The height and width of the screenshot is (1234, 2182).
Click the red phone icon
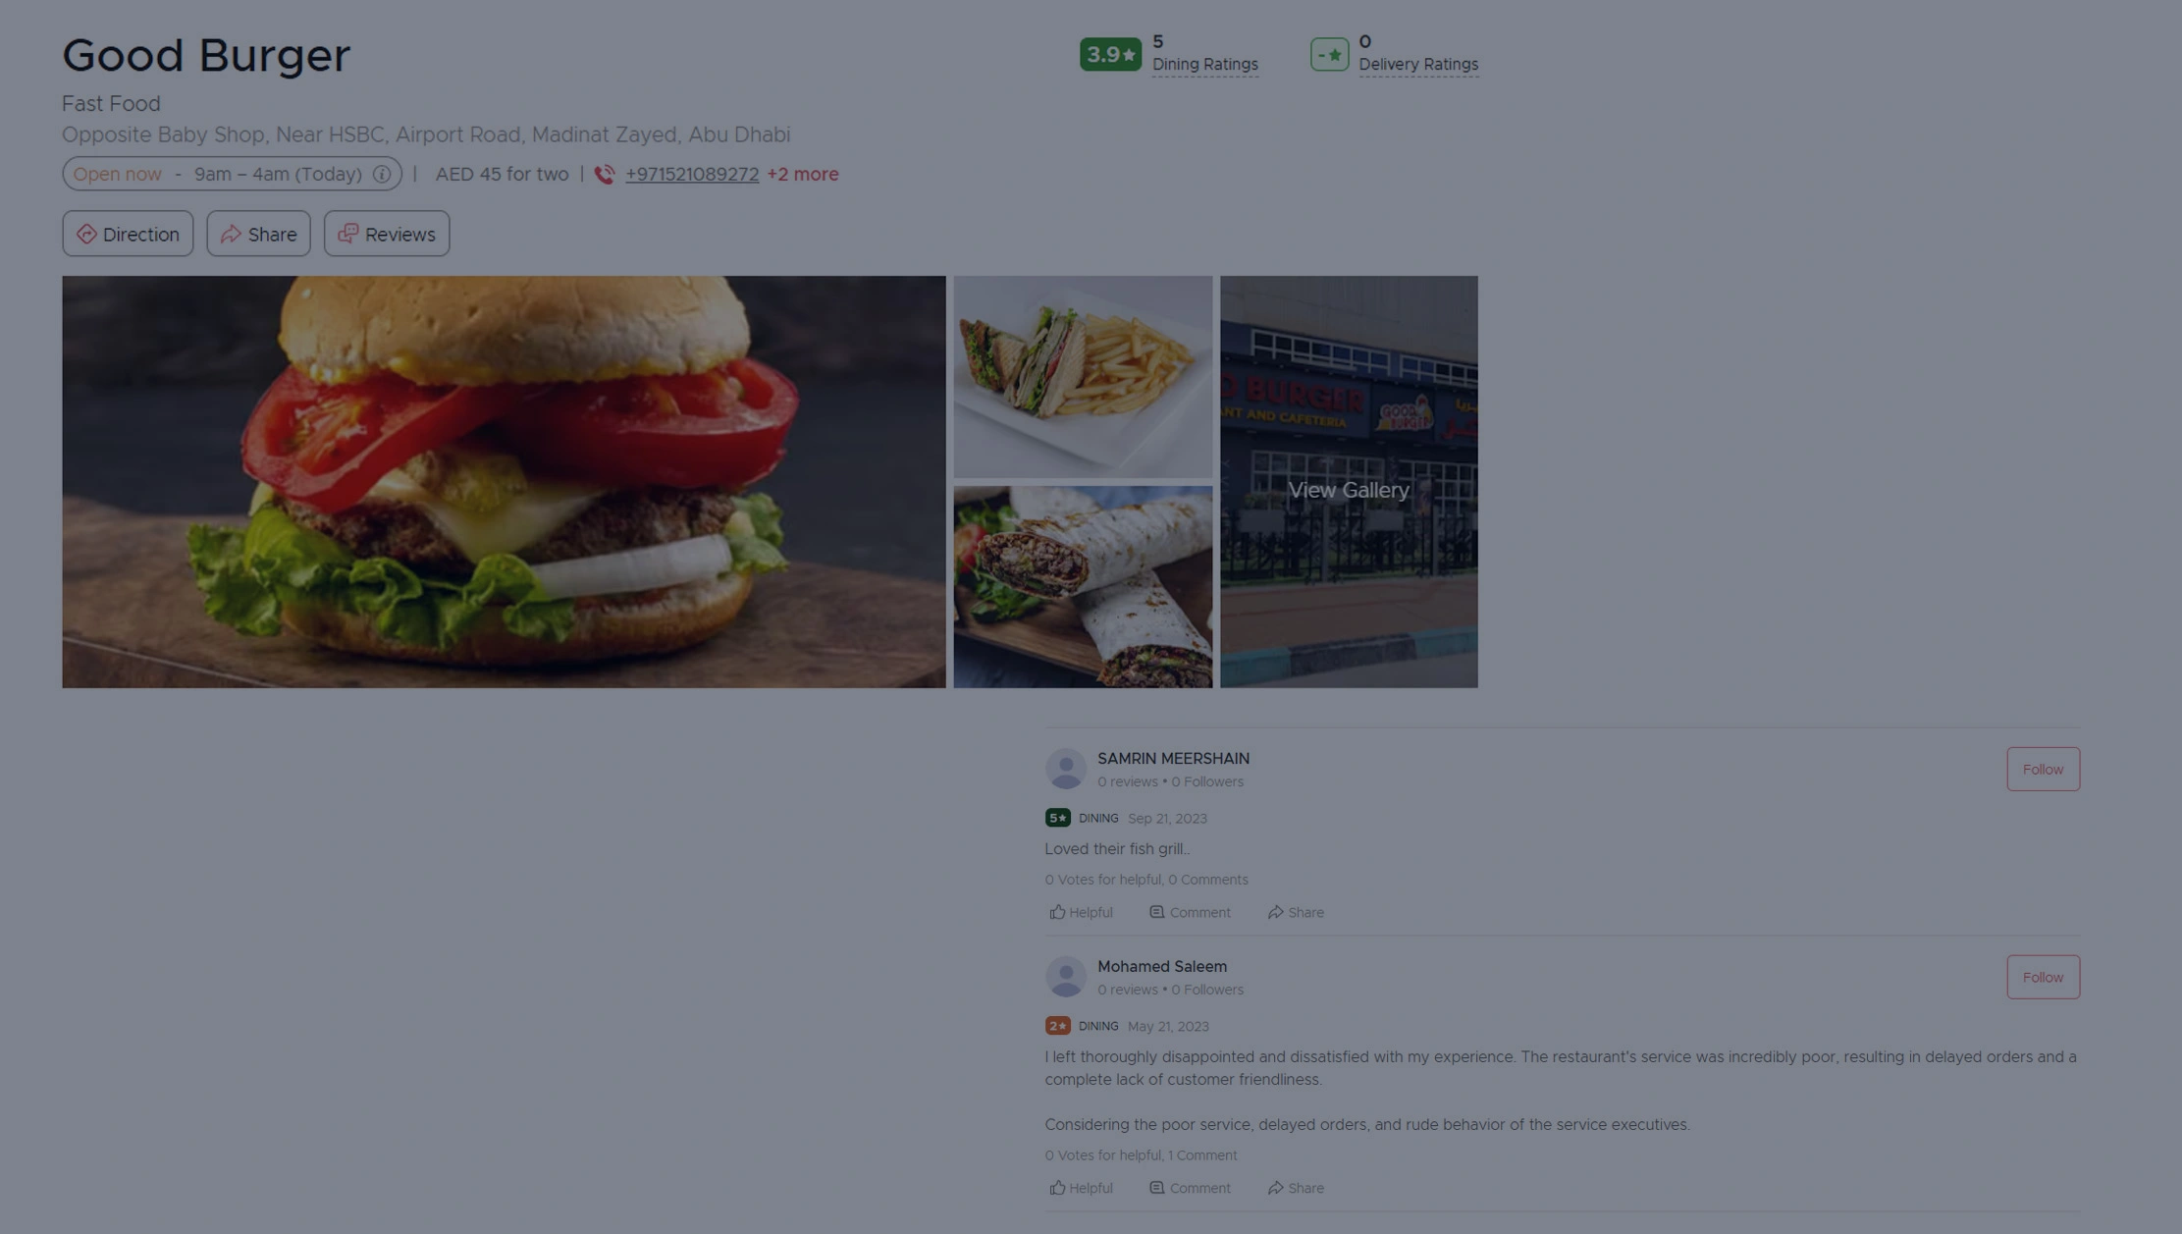coord(605,174)
